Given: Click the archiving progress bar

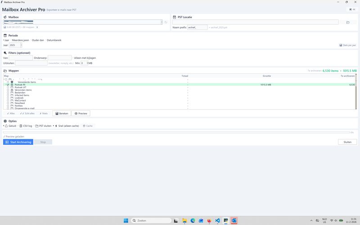Looking at the screenshot, I should pyautogui.click(x=176, y=132).
